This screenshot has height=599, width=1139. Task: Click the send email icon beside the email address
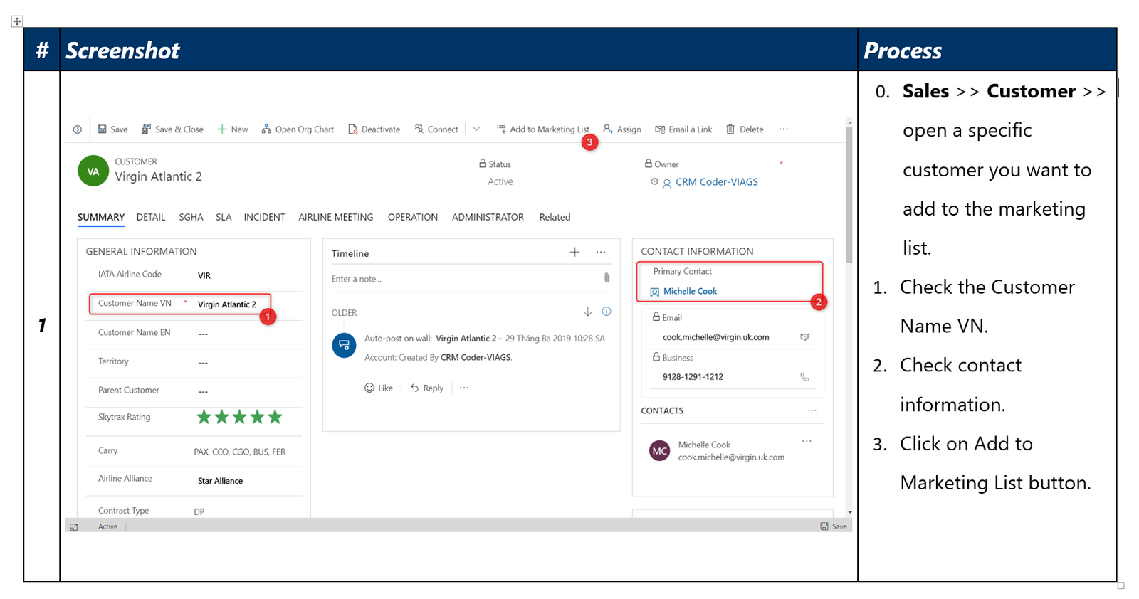coord(804,337)
